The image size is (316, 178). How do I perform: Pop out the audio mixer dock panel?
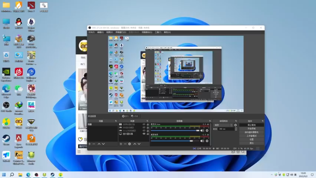pyautogui.click(x=210, y=121)
